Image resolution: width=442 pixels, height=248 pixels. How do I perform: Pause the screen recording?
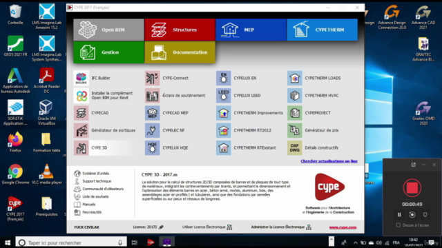coord(399,215)
